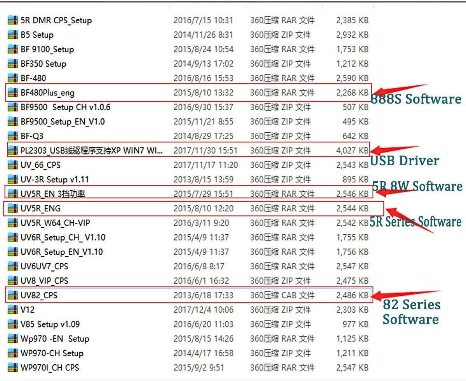The image size is (466, 381).
Task: Click the icon for BF9500 Setup CH v1.0.6
Action: pos(13,107)
